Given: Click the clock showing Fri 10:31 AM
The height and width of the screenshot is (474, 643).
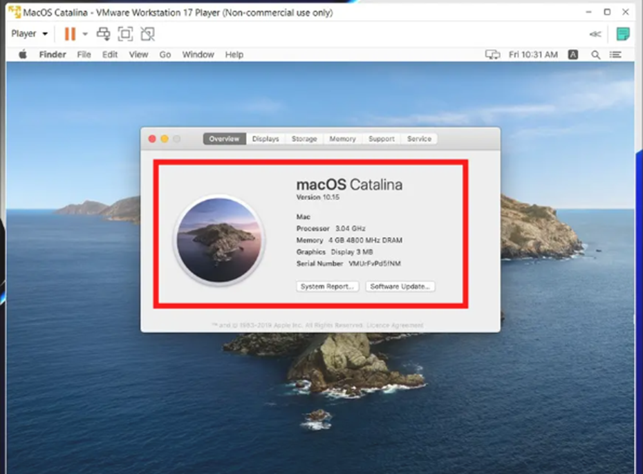Looking at the screenshot, I should pyautogui.click(x=533, y=55).
